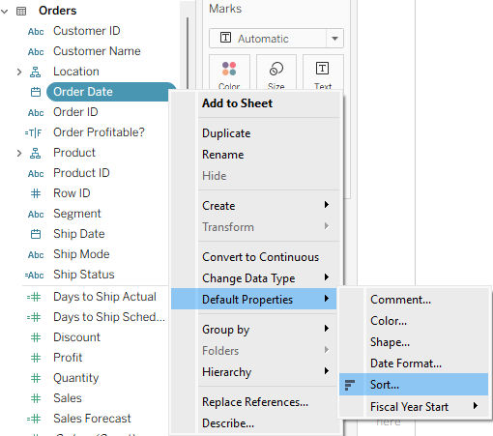Click the number icon beside Quantity
493x436 pixels.
pyautogui.click(x=36, y=378)
